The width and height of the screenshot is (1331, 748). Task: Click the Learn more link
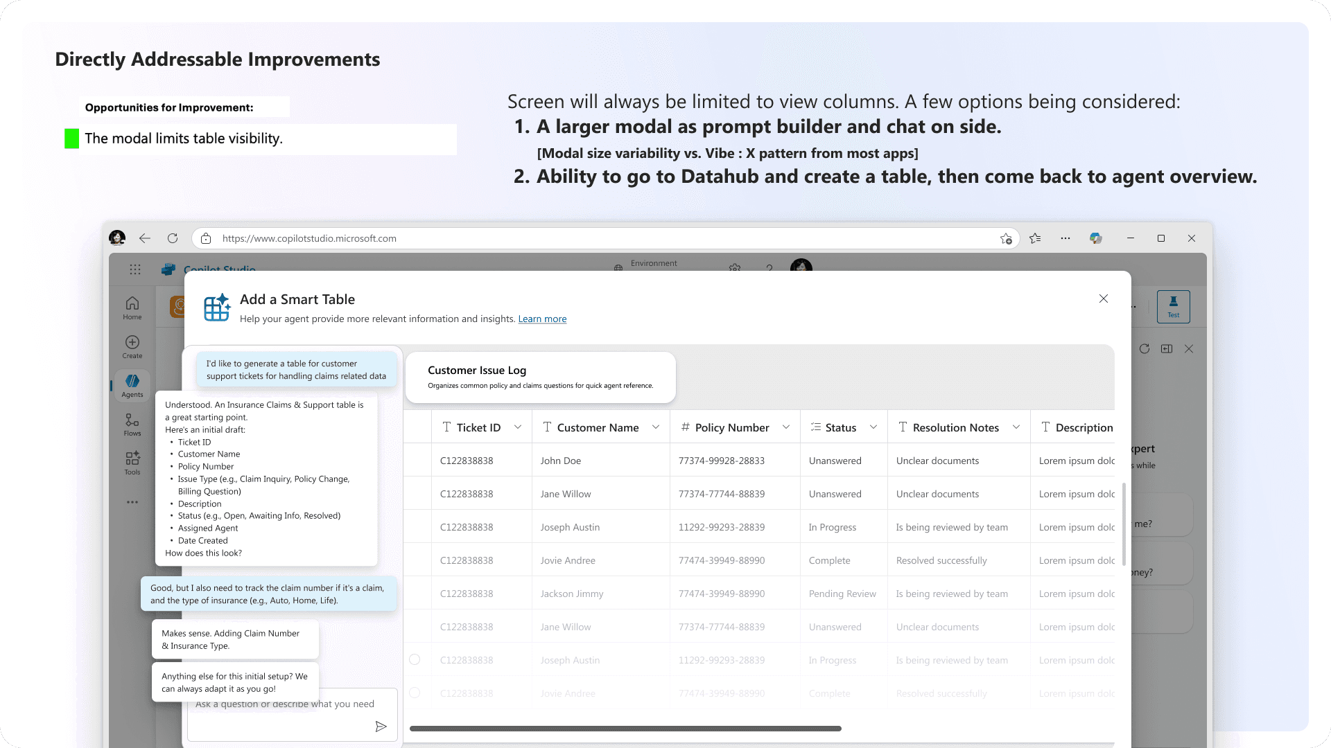point(542,319)
